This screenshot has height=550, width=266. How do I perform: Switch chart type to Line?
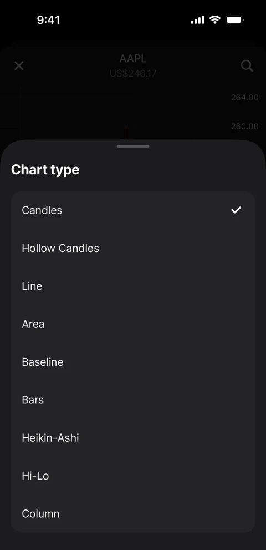[133, 286]
